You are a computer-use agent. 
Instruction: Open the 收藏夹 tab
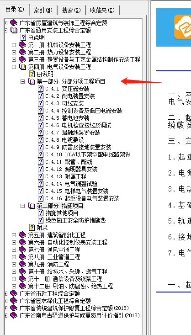[102, 10]
